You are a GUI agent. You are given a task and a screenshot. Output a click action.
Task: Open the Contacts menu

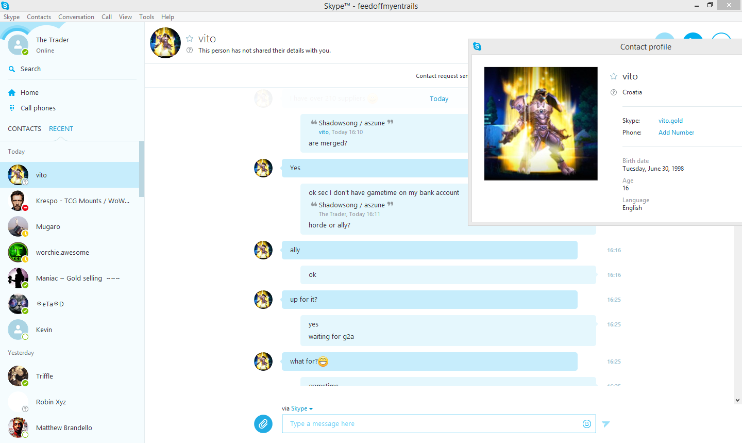[39, 17]
